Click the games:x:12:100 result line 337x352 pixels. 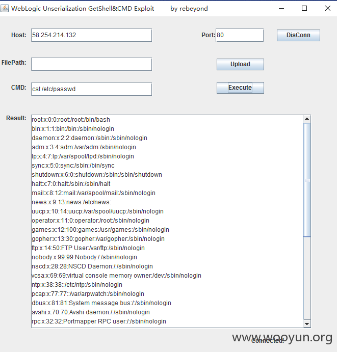pyautogui.click(x=100, y=230)
